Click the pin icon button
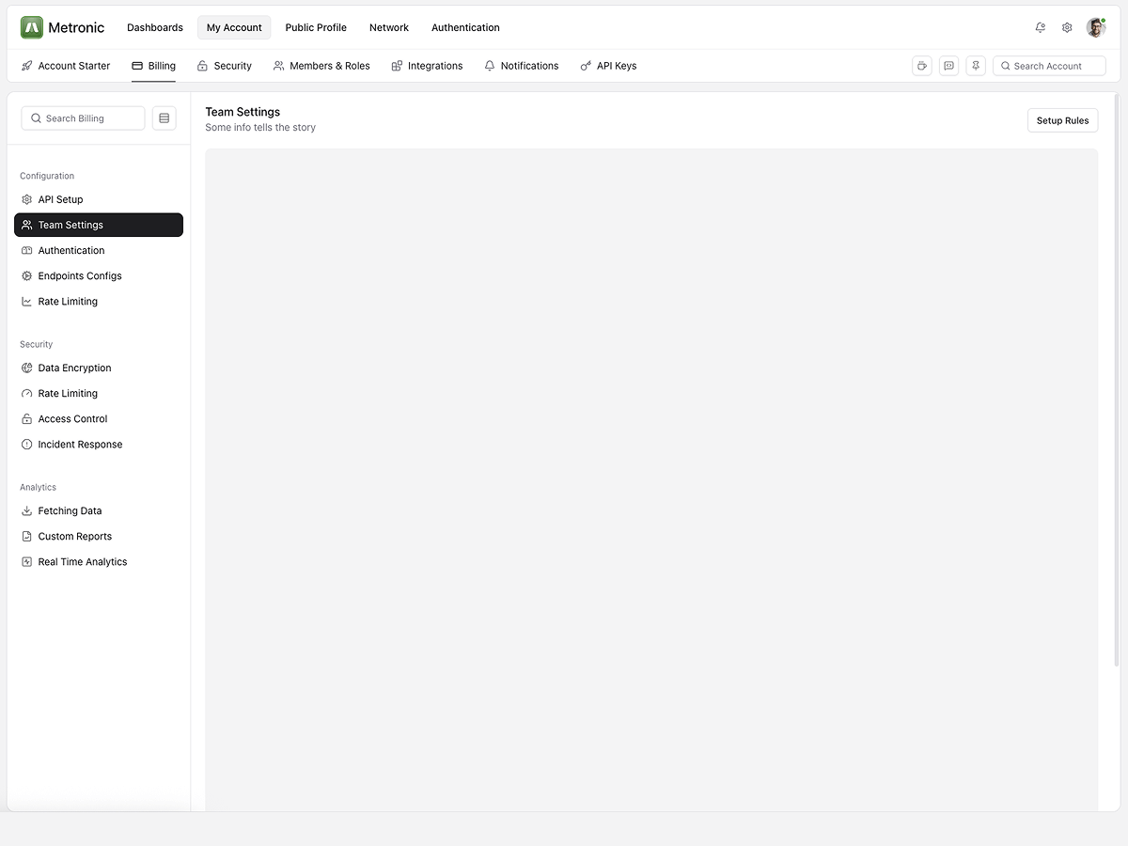The image size is (1128, 846). 976,66
